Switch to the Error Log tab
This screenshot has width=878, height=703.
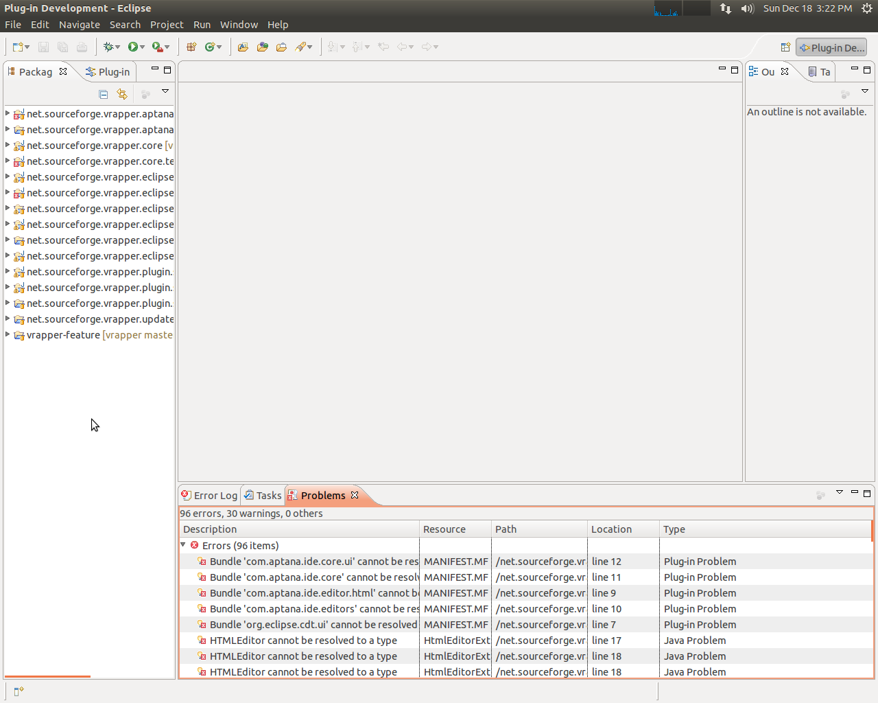click(210, 495)
